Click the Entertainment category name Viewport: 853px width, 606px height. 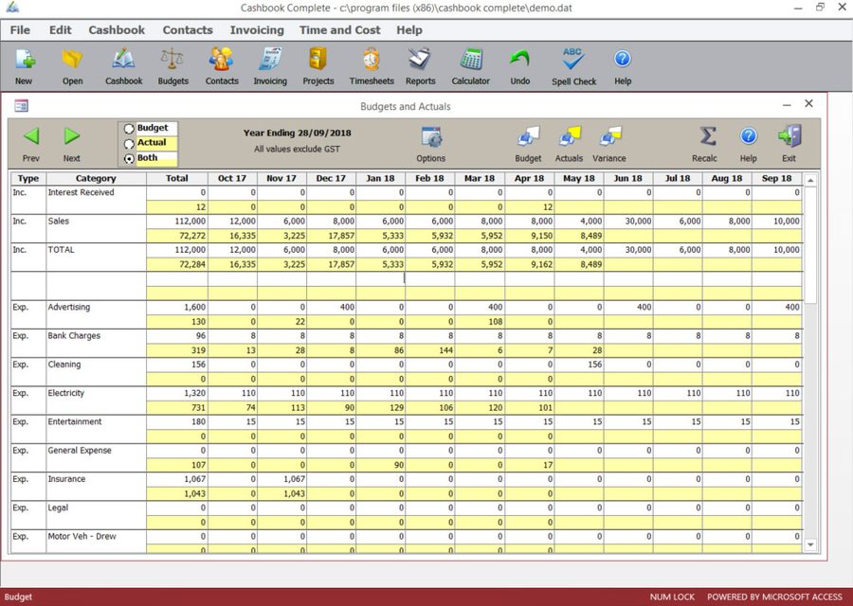click(75, 421)
